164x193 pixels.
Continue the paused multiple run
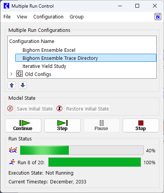pos(23,125)
